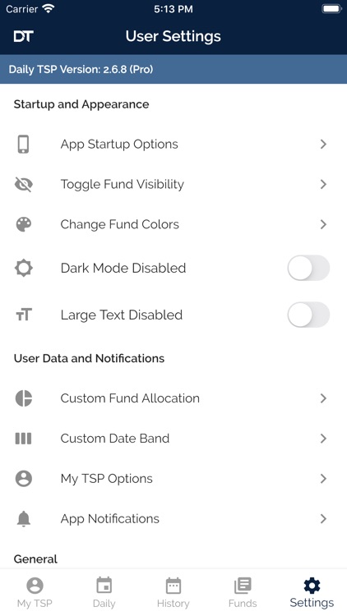Tap the phone icon beside App Startup Options
The image size is (347, 616).
(23, 145)
